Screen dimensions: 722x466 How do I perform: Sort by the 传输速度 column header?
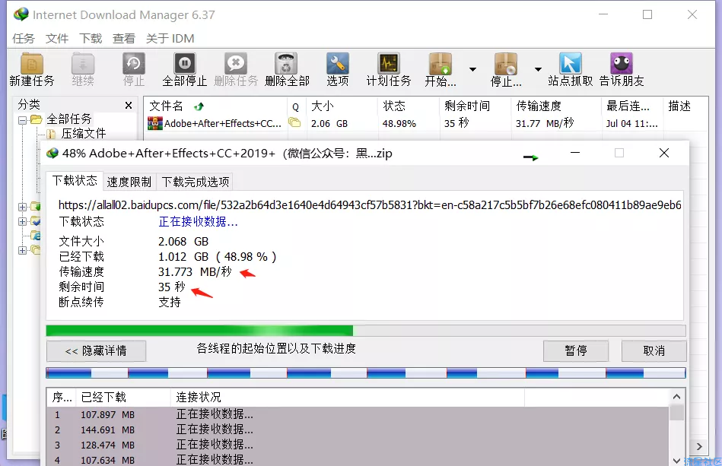(556, 106)
